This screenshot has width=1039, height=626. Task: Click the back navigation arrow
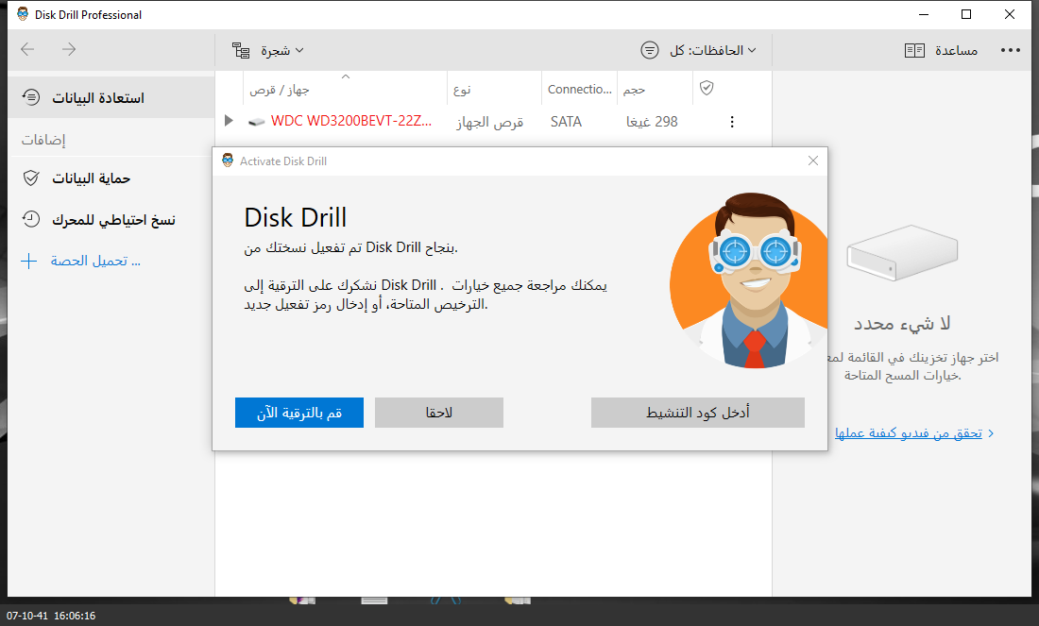point(27,49)
